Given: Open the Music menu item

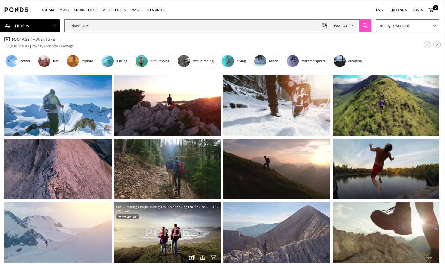Looking at the screenshot, I should click(x=64, y=10).
